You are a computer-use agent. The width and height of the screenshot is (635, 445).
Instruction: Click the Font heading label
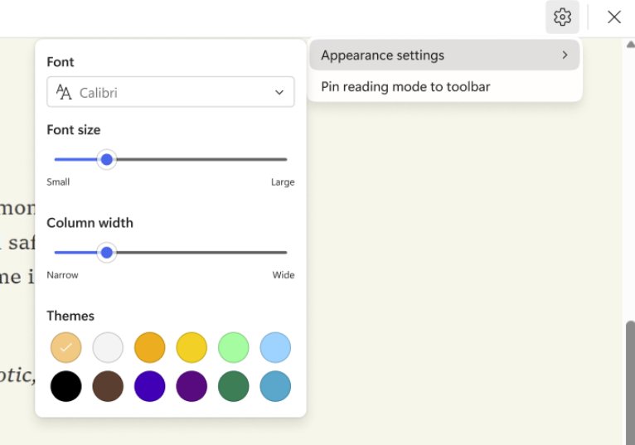(x=61, y=62)
